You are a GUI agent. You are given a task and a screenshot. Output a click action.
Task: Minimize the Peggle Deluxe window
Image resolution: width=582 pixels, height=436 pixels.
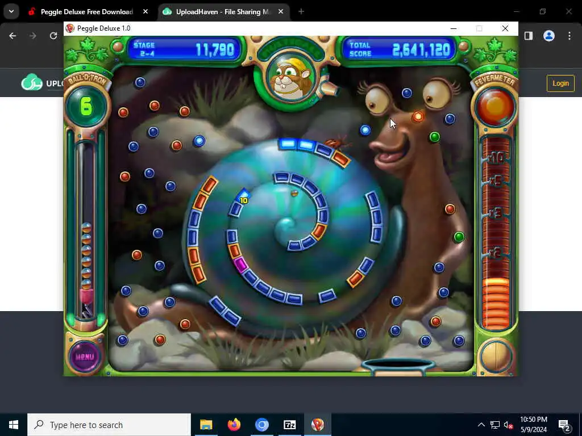pos(453,28)
